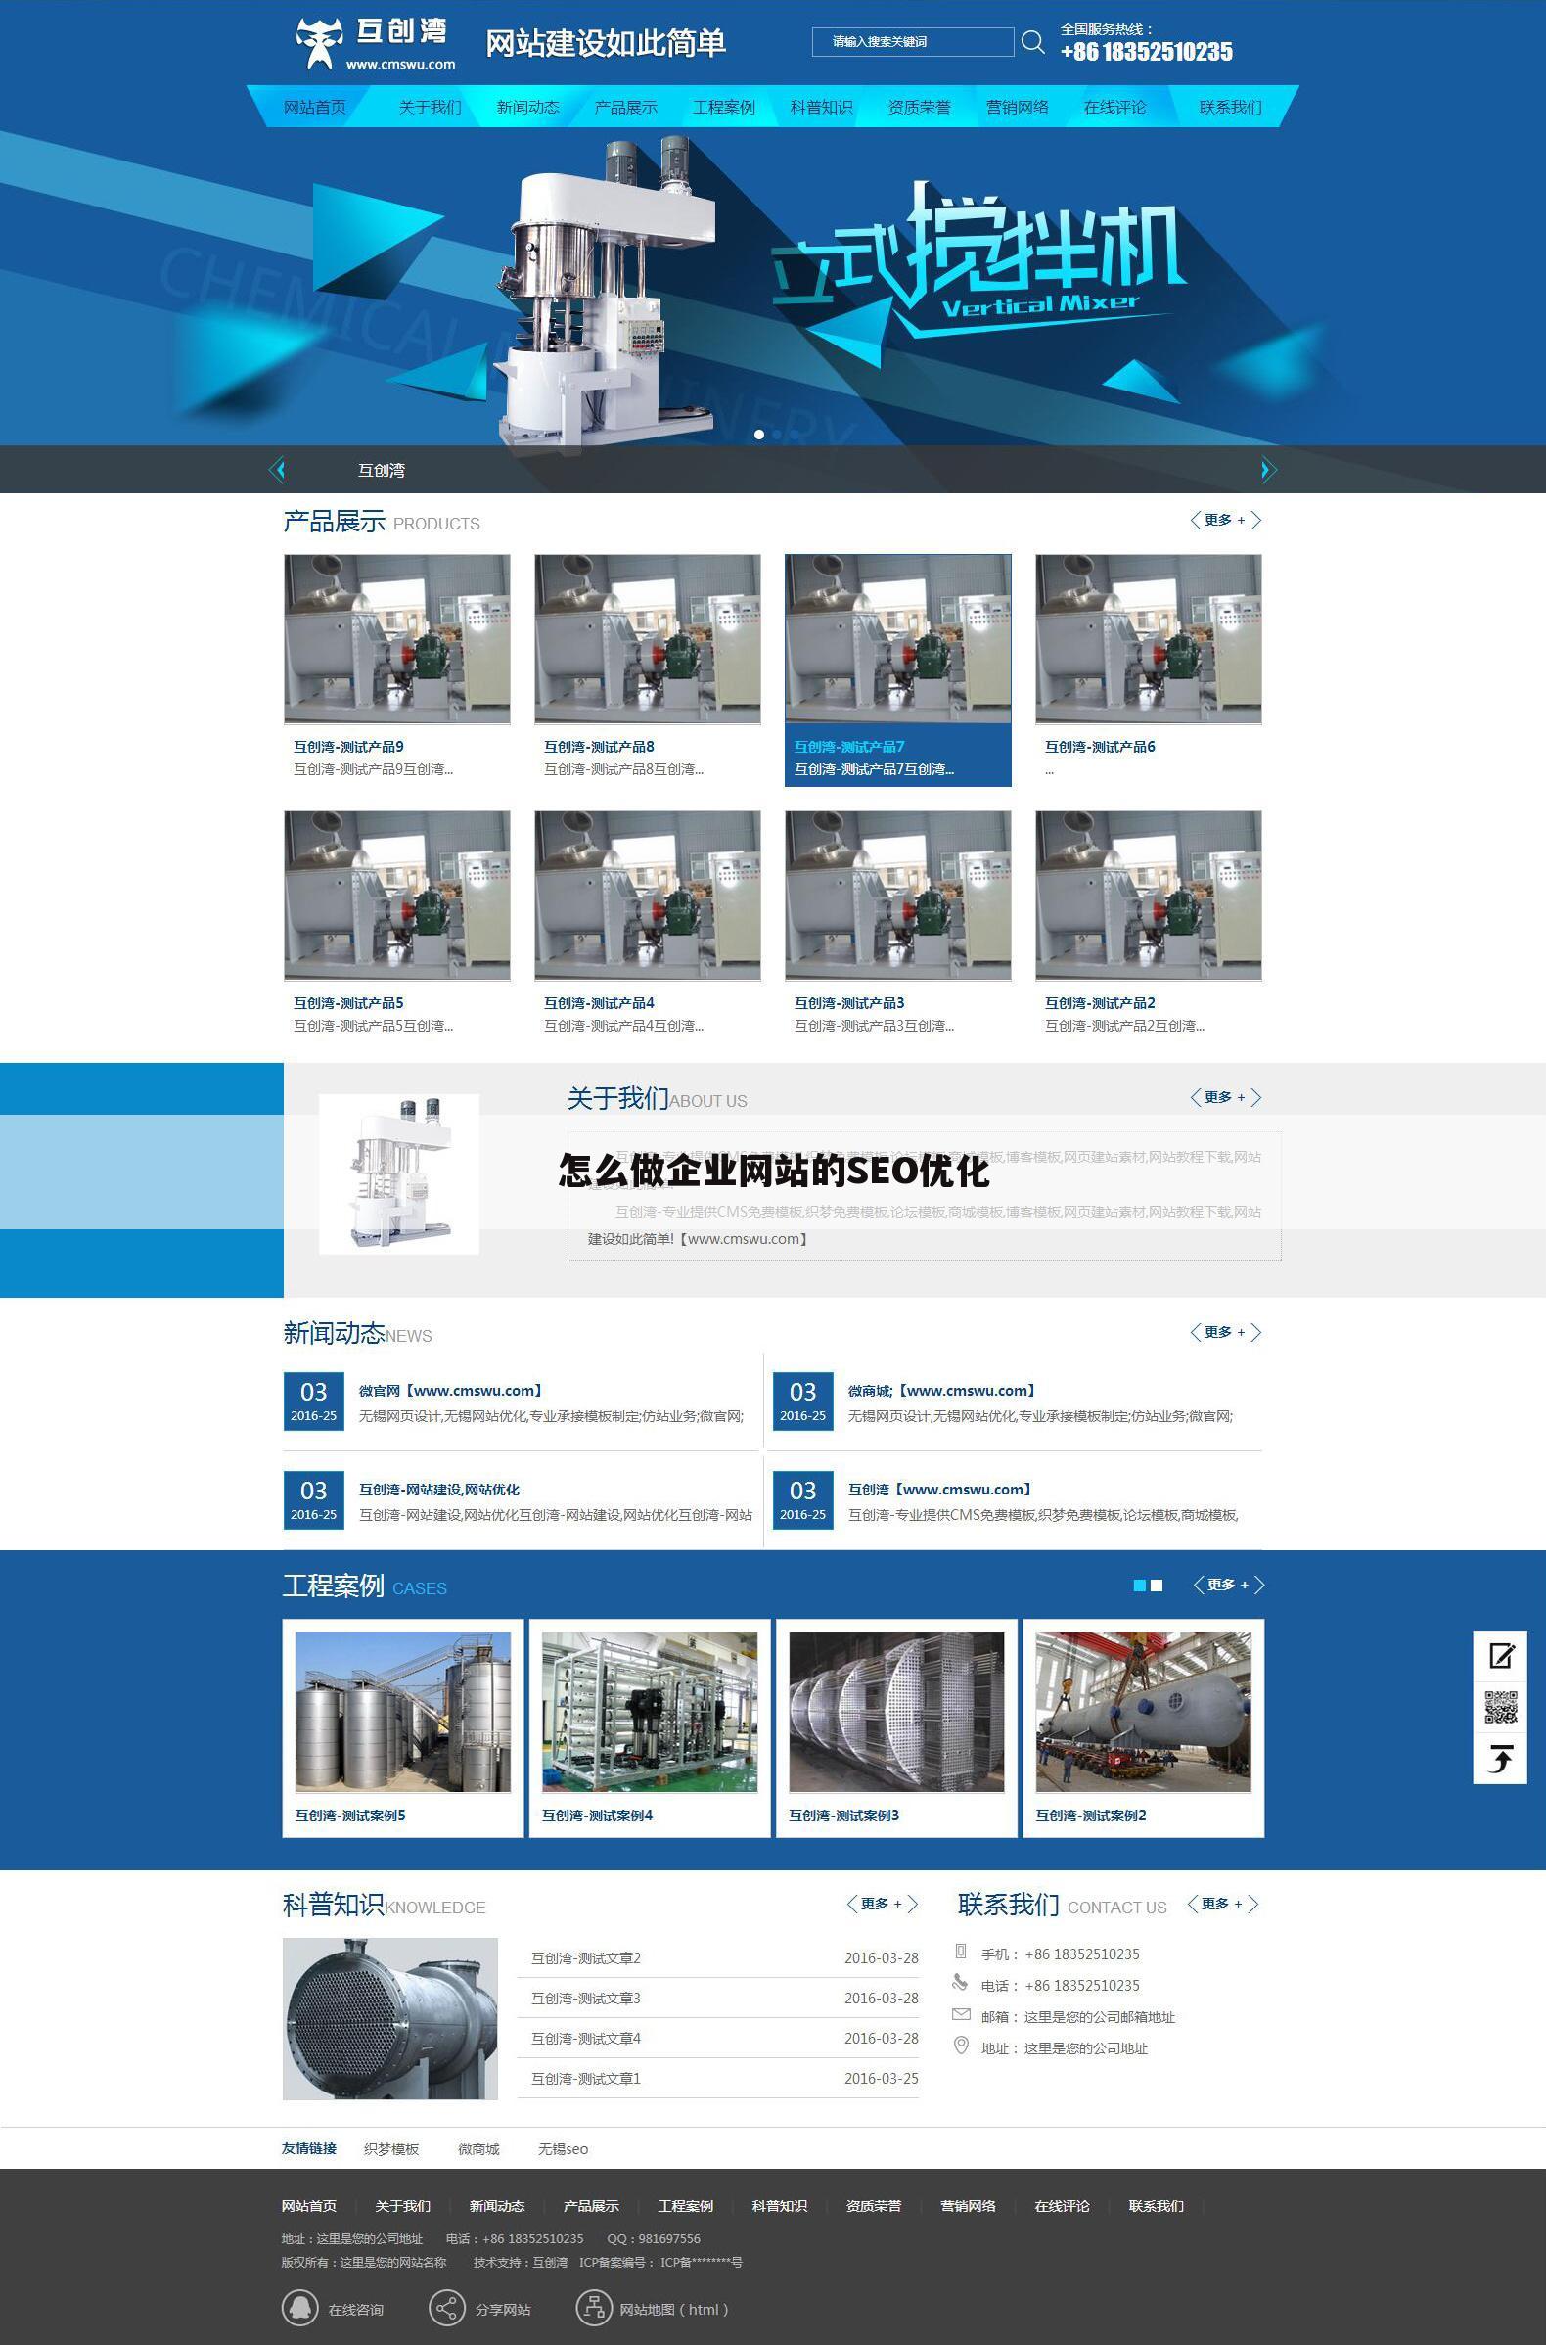The width and height of the screenshot is (1546, 2345).
Task: Click the search magnifier icon
Action: (1032, 41)
